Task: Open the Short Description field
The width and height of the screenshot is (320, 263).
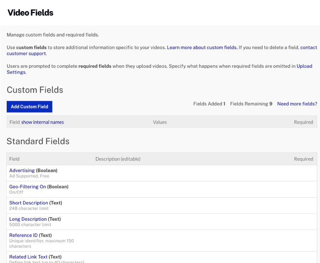Action: [x=29, y=203]
